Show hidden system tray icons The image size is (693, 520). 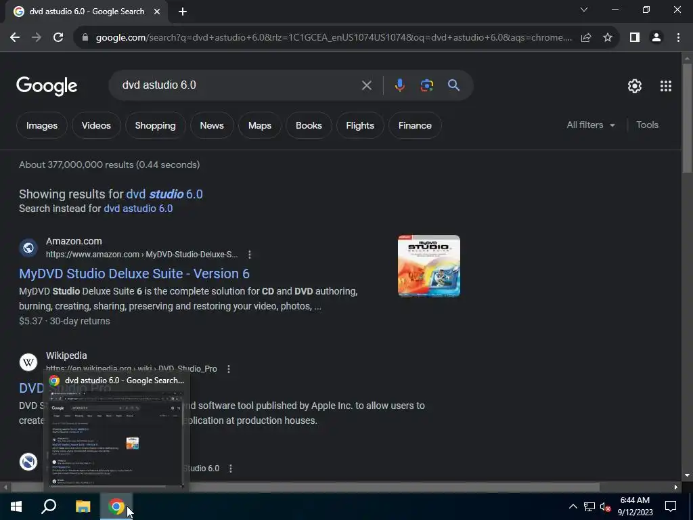[573, 506]
